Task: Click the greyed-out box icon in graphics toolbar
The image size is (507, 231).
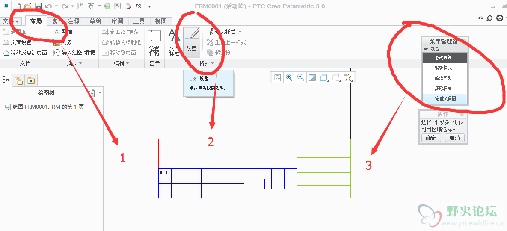Action: pyautogui.click(x=336, y=77)
